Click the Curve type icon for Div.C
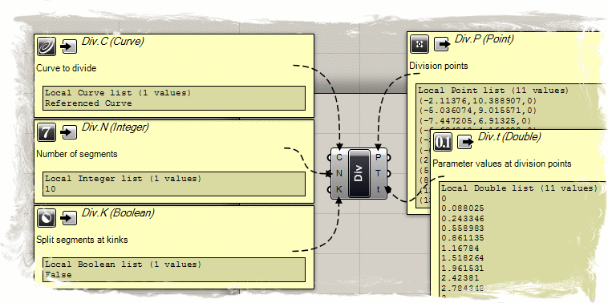Image resolution: width=608 pixels, height=303 pixels. [47, 46]
